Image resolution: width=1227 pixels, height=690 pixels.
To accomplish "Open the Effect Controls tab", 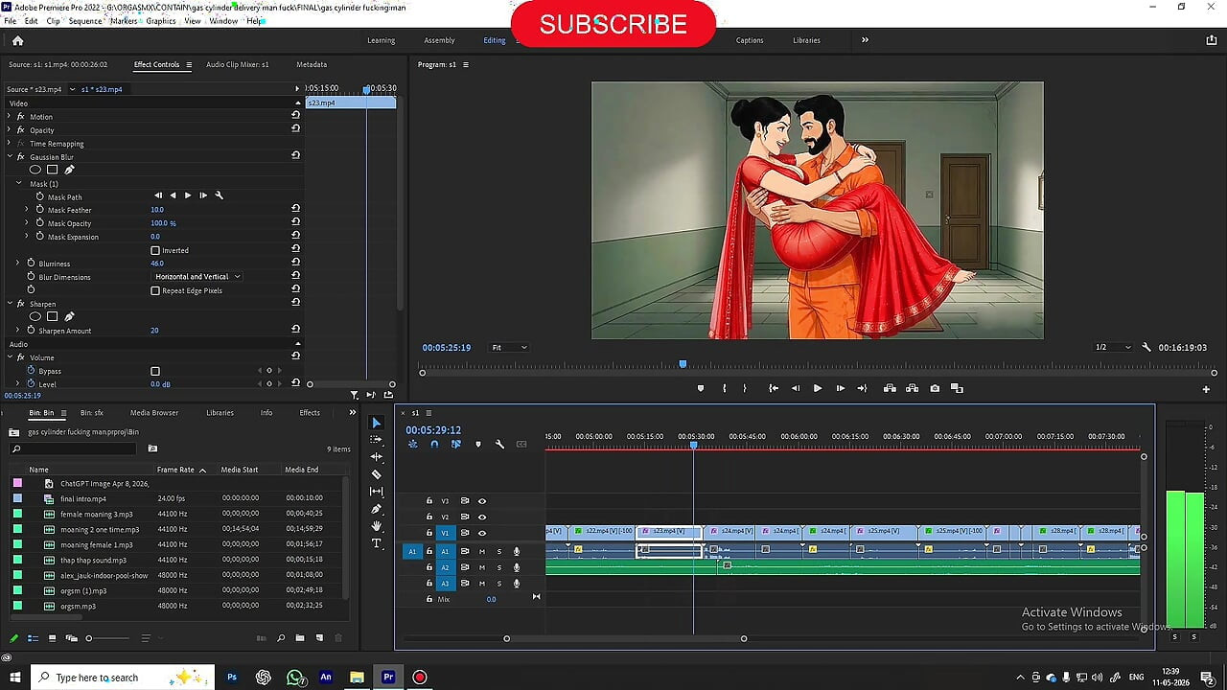I will pyautogui.click(x=156, y=64).
